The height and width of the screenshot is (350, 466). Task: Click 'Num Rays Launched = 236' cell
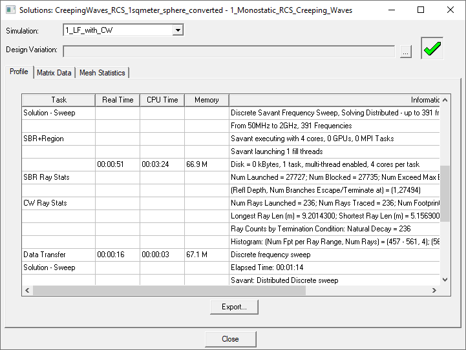click(x=334, y=203)
